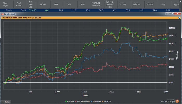This screenshot has width=182, height=104.
Task: Select the 55,6 W$SD% value
Action: 141,10
